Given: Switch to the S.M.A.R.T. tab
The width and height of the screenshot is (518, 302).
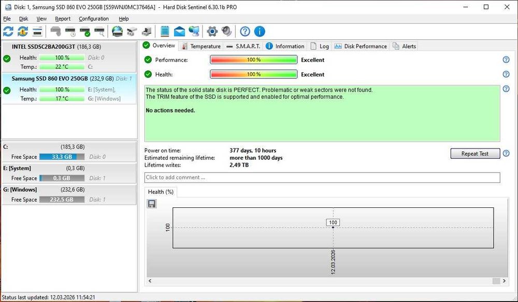Looking at the screenshot, I should (x=243, y=46).
